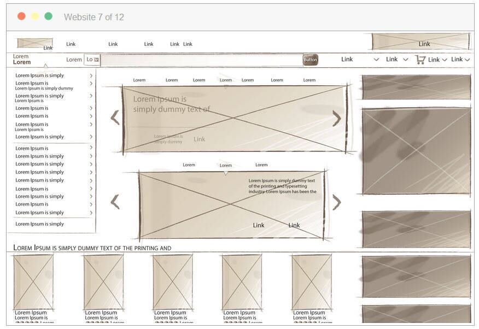Select the first Lorem tab above lower carousel
The image size is (479, 329).
click(x=189, y=164)
